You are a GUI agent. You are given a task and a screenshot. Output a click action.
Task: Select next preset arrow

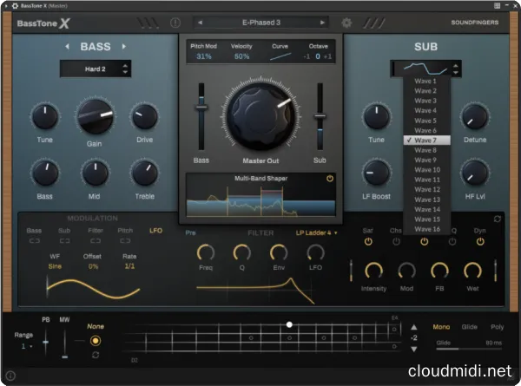[x=322, y=23]
